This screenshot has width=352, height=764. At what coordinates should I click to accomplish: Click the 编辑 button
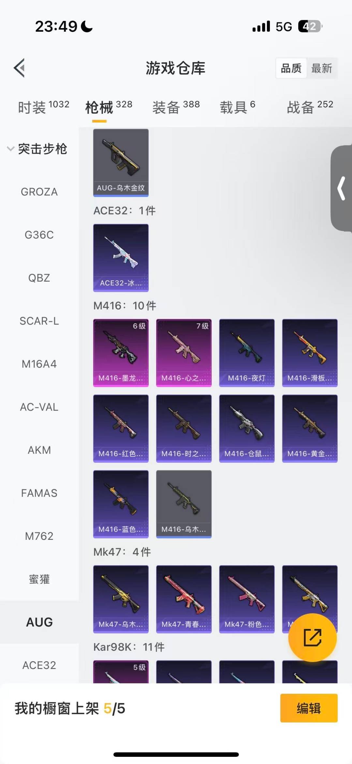point(309,708)
